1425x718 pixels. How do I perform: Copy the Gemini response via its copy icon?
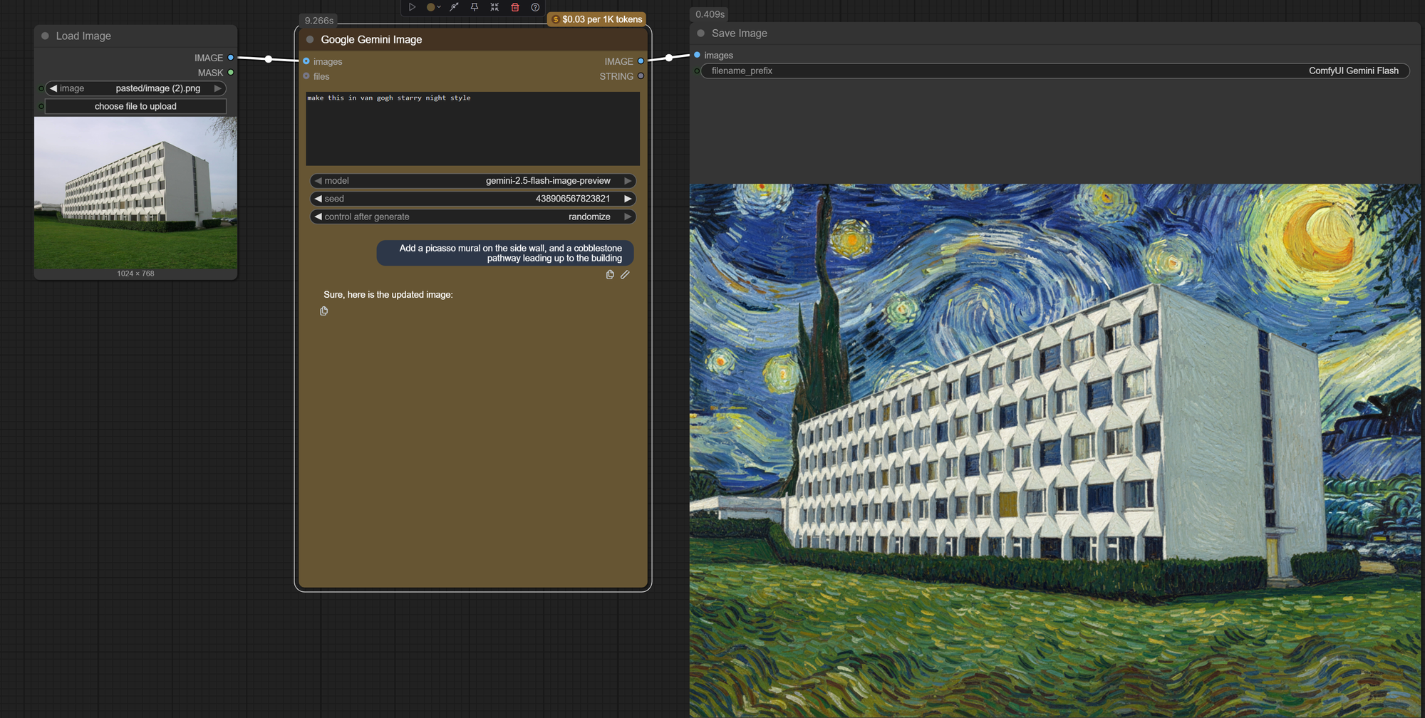point(323,311)
